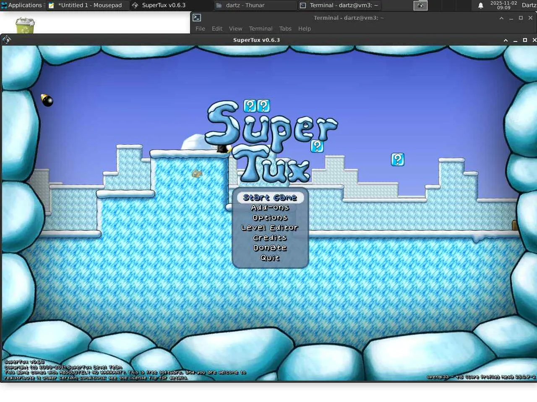The width and height of the screenshot is (537, 402).
Task: Open Add-ons in the SuperTux menu
Action: [270, 208]
